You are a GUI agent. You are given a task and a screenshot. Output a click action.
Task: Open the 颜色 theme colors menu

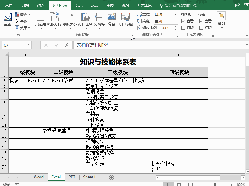pos(23,14)
